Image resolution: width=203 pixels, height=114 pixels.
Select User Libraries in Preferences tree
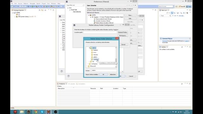(77, 12)
